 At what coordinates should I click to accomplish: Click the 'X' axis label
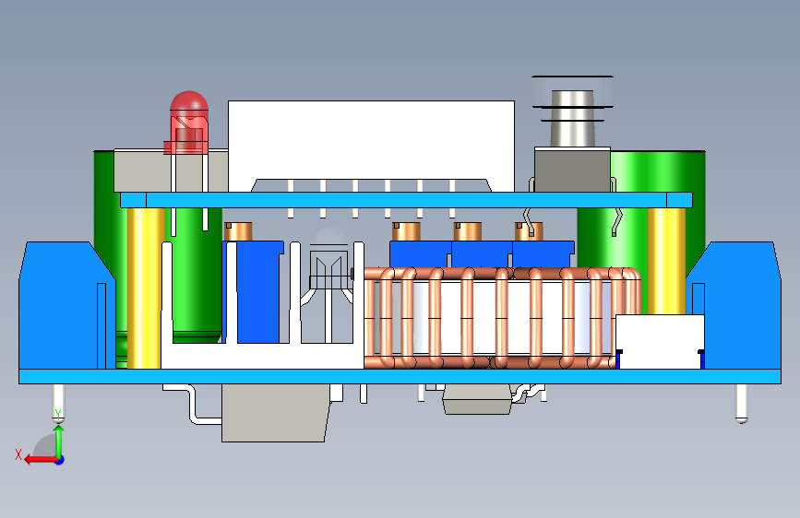click(x=18, y=454)
